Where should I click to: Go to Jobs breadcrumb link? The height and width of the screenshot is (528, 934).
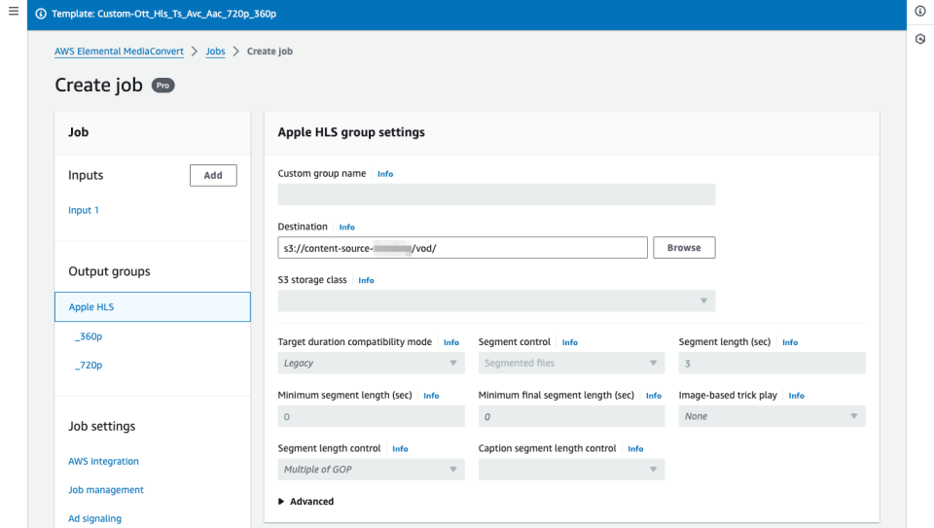[x=215, y=52]
